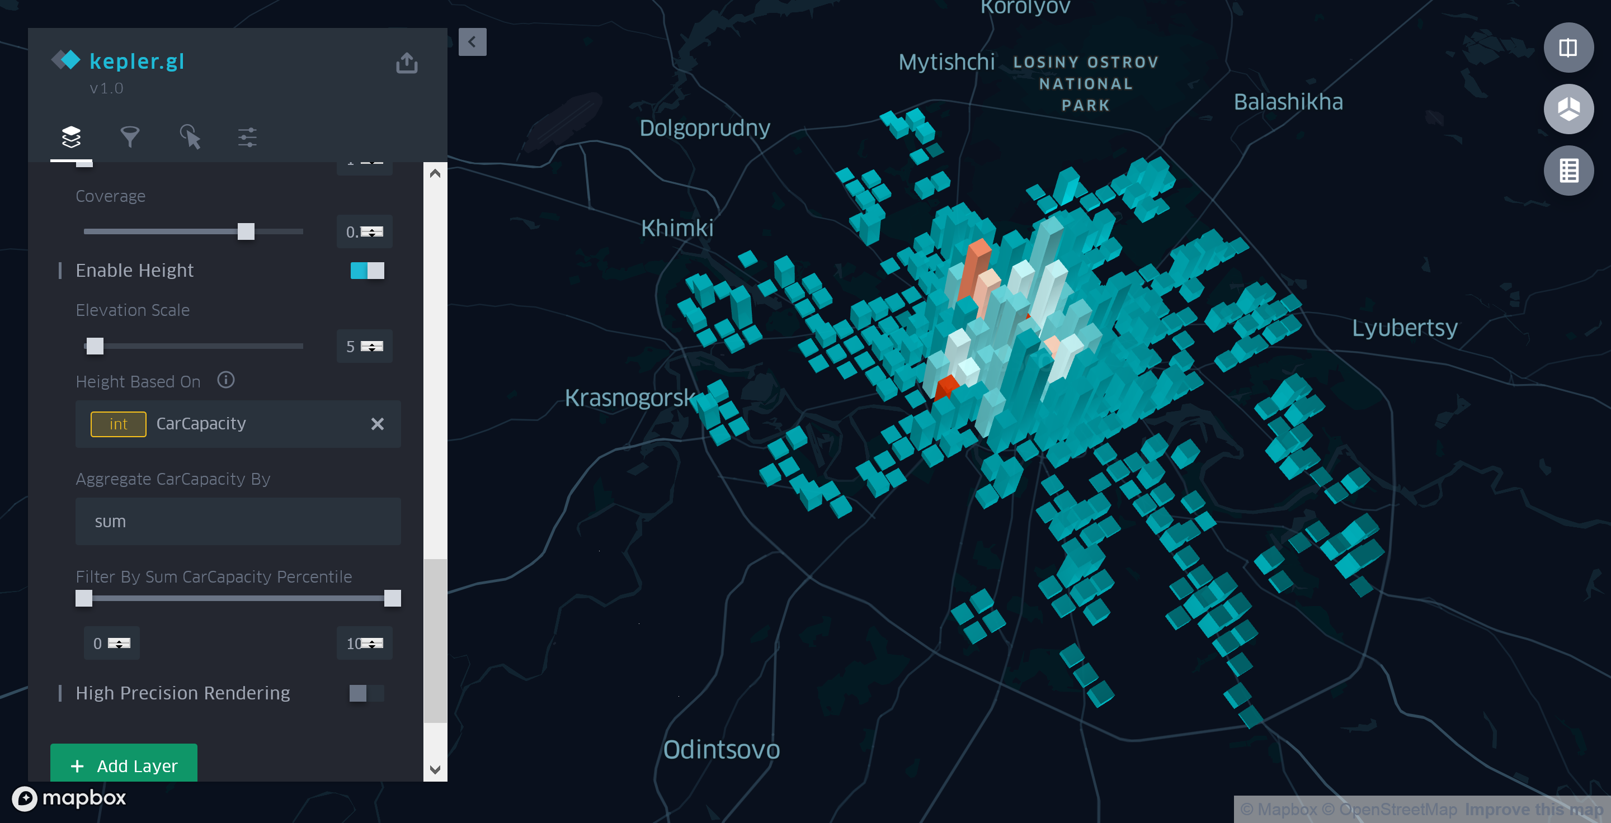
Task: Open the Filters funnel tab
Action: pyautogui.click(x=129, y=137)
